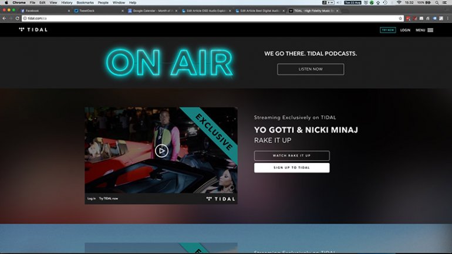Click the second red extension icon
The height and width of the screenshot is (254, 452).
415,18
